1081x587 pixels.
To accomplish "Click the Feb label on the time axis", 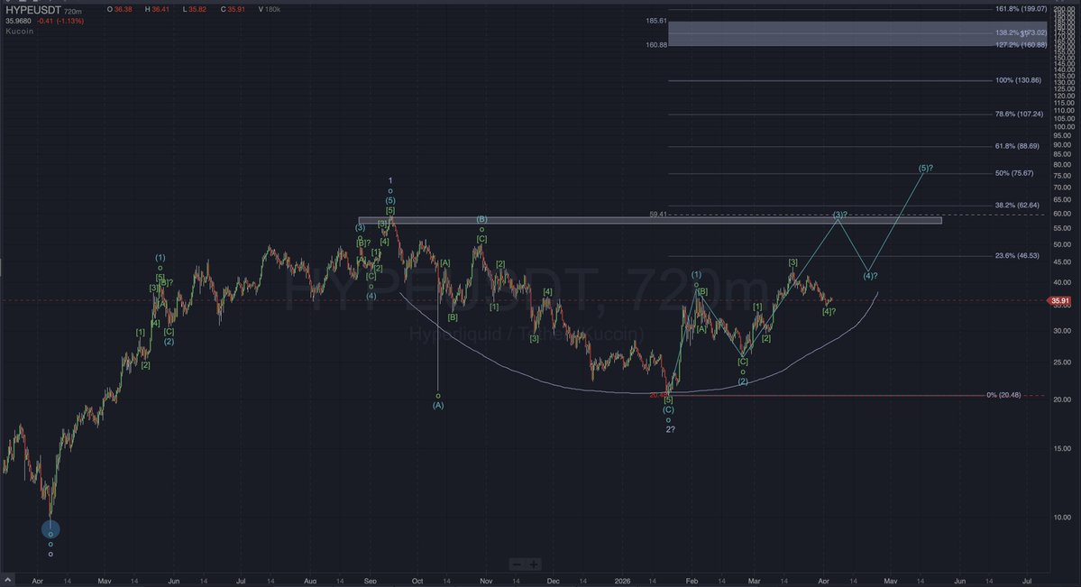I will click(692, 582).
